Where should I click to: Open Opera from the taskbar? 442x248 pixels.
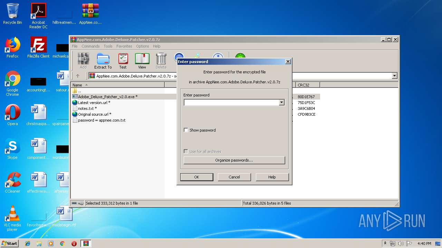click(74, 244)
